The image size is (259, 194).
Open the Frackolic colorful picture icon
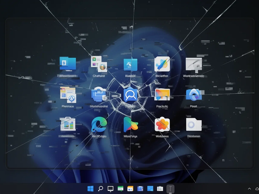tap(162, 94)
